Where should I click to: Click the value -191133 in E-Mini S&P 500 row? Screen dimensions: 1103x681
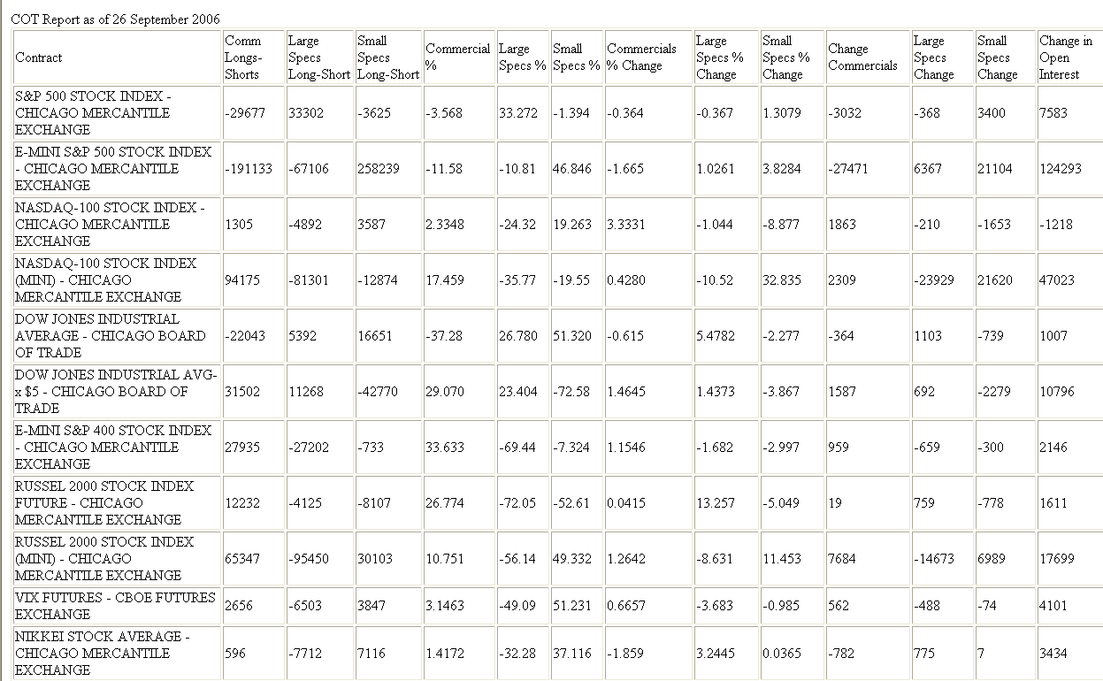[x=249, y=169]
